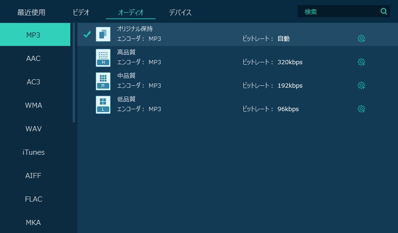
Task: Pick WAV format in sidebar
Action: point(33,128)
